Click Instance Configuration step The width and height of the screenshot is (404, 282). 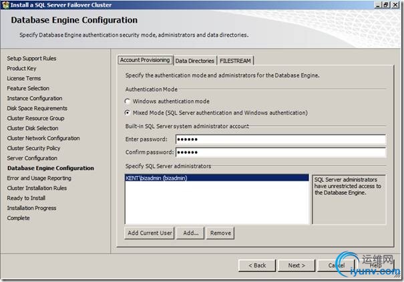35,98
